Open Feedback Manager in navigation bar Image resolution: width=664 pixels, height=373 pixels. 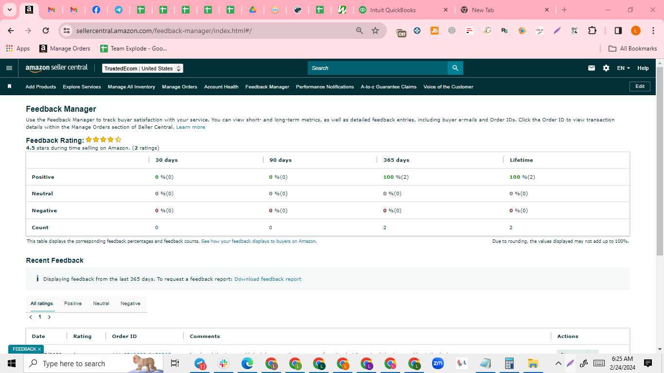[267, 87]
